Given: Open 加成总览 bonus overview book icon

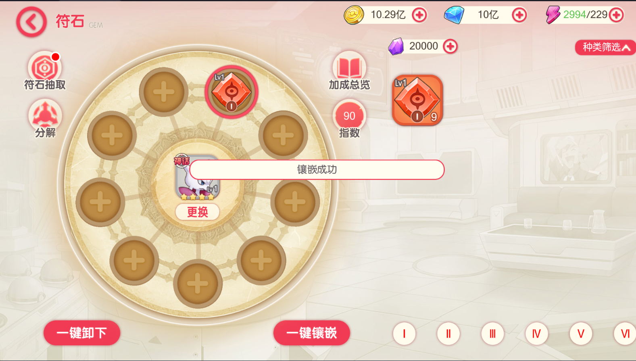Looking at the screenshot, I should click(349, 70).
